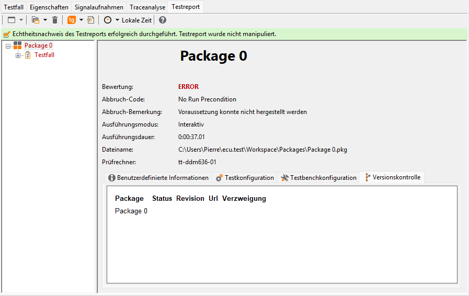Expand the open report folder dropdown arrow
The image size is (469, 296).
tap(45, 20)
